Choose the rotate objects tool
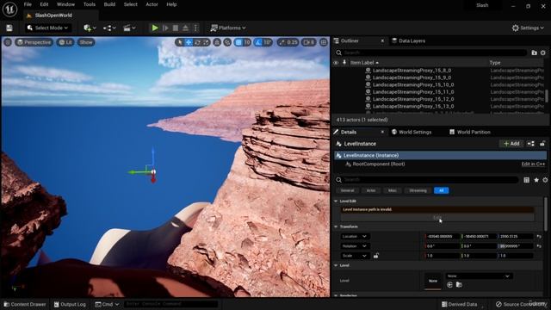 point(197,42)
